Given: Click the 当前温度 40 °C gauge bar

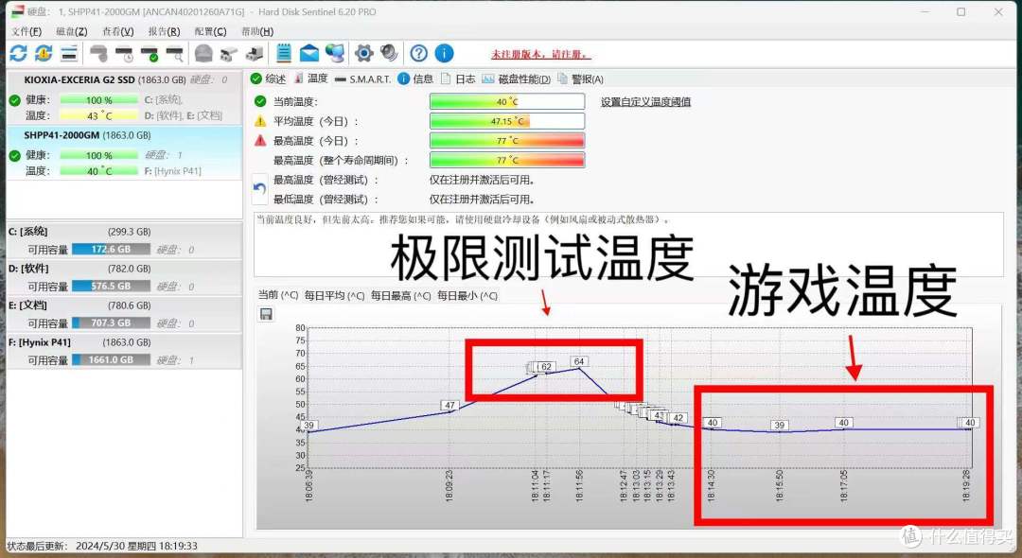Looking at the screenshot, I should 507,101.
